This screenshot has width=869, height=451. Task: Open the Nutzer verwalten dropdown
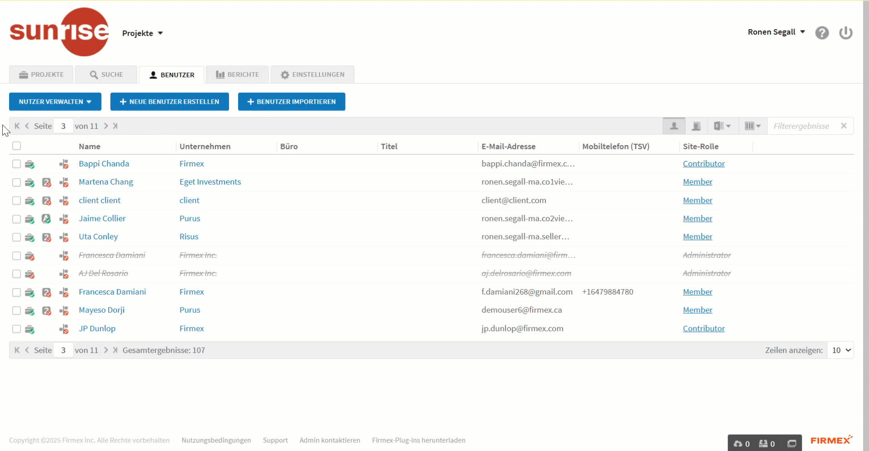(55, 102)
